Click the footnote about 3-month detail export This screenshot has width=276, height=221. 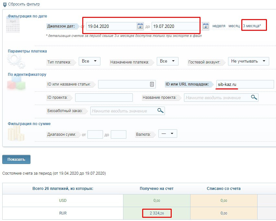[124, 36]
